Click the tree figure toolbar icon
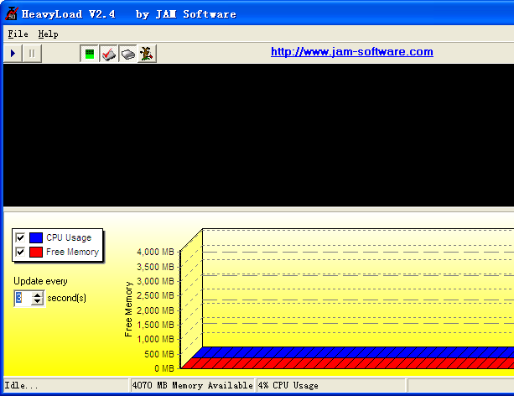514x396 pixels. 146,54
